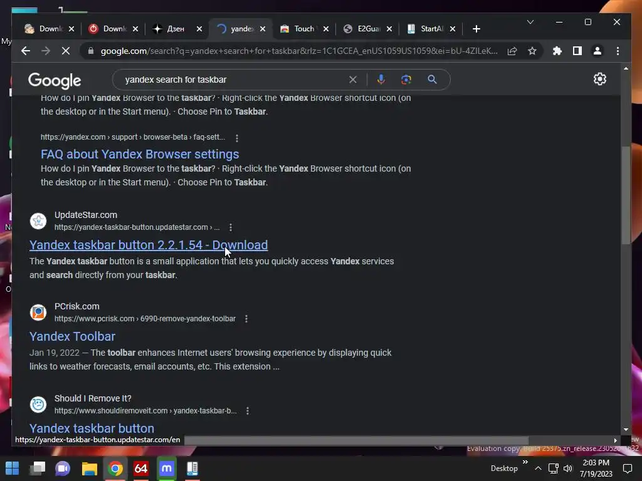
Task: Open Task View on taskbar
Action: pos(38,468)
